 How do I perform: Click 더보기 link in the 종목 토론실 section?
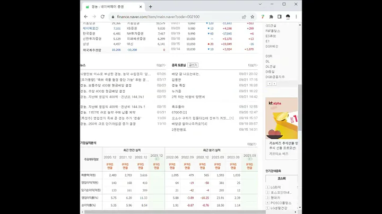pyautogui.click(x=253, y=65)
